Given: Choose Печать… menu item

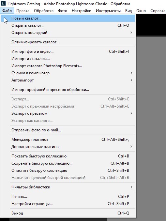Looking at the screenshot, I should tap(68, 197).
